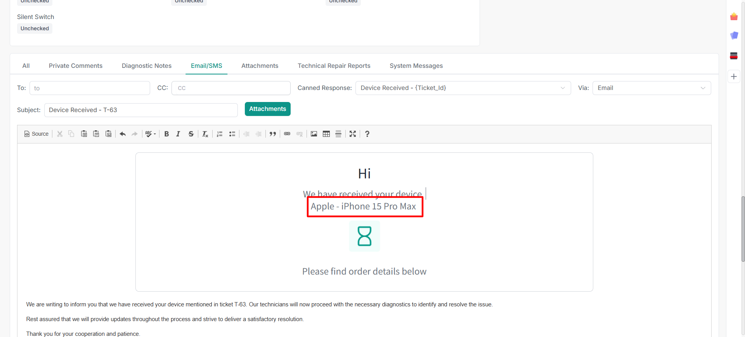The width and height of the screenshot is (745, 337).
Task: Open the Canned Response dropdown
Action: pyautogui.click(x=463, y=88)
